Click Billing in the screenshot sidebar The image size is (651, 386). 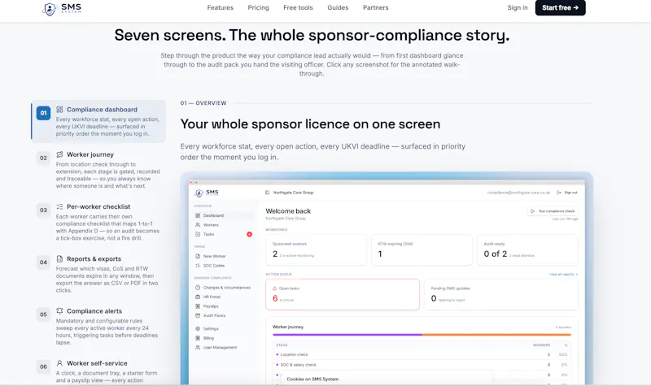coord(224,338)
